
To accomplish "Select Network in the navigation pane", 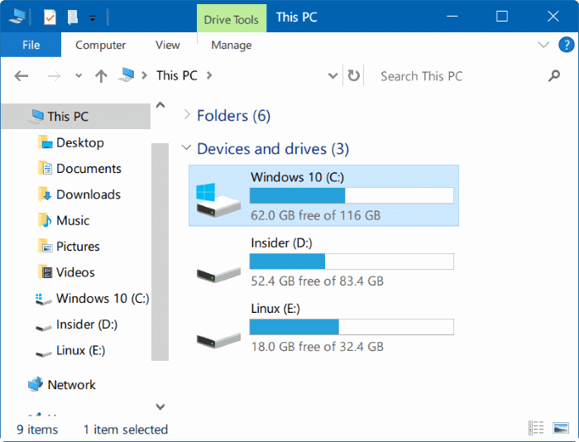I will coord(72,385).
